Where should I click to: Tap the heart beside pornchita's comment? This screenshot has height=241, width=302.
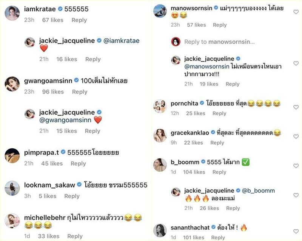296,107
